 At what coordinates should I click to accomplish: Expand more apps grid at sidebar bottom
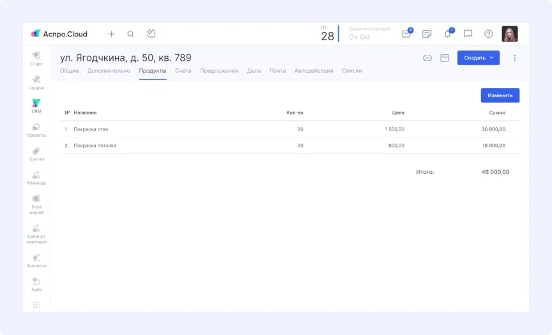(x=36, y=305)
